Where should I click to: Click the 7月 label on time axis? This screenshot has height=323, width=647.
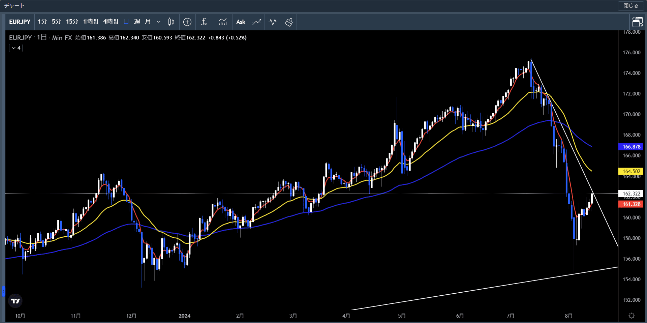click(x=511, y=316)
